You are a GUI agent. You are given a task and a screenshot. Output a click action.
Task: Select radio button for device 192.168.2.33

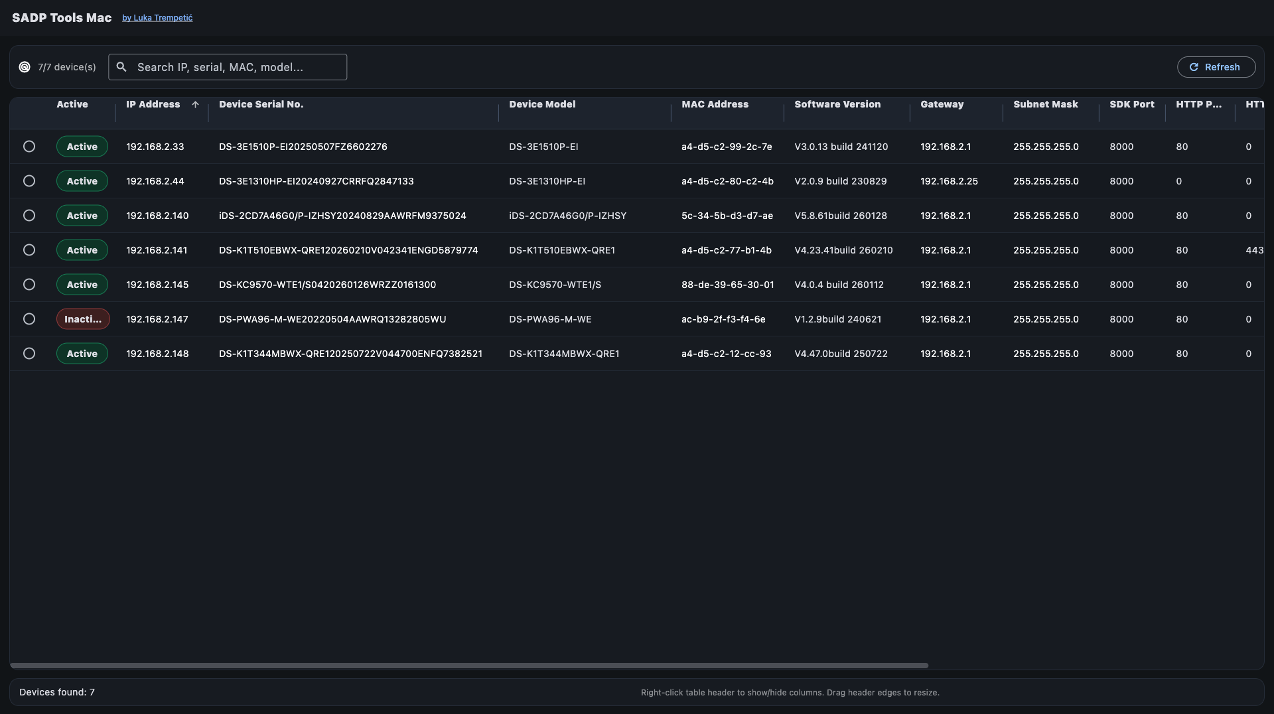coord(29,147)
